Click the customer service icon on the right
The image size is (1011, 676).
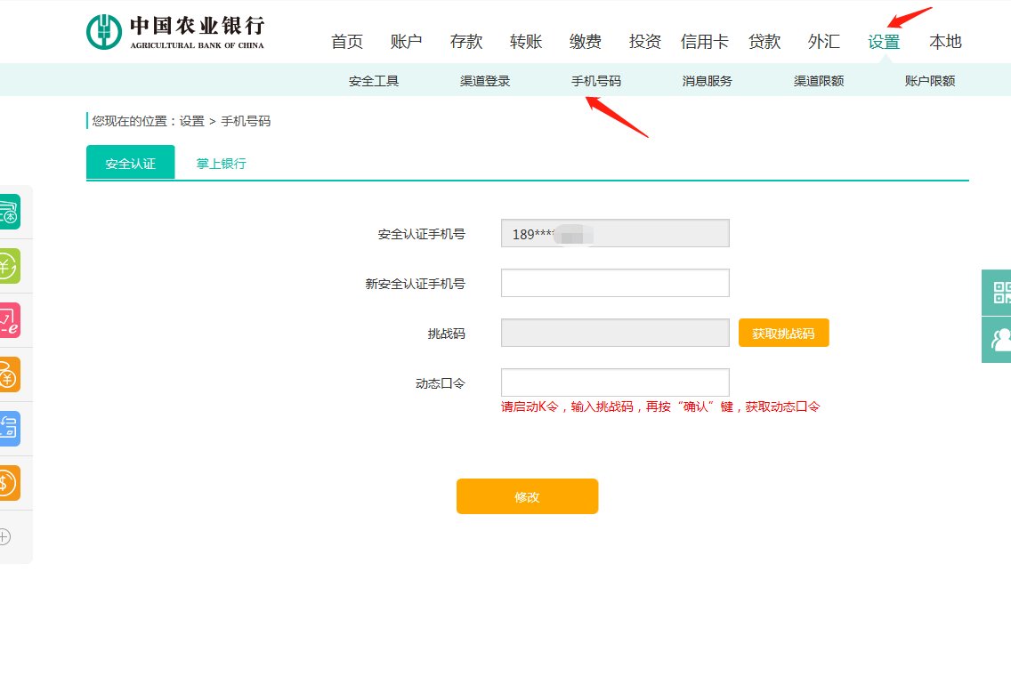(x=999, y=339)
